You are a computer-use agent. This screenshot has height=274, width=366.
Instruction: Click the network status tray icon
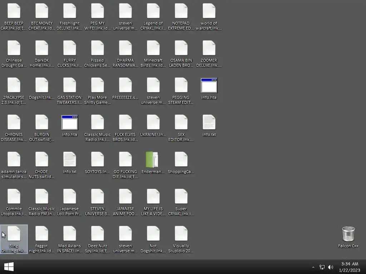coord(322,267)
